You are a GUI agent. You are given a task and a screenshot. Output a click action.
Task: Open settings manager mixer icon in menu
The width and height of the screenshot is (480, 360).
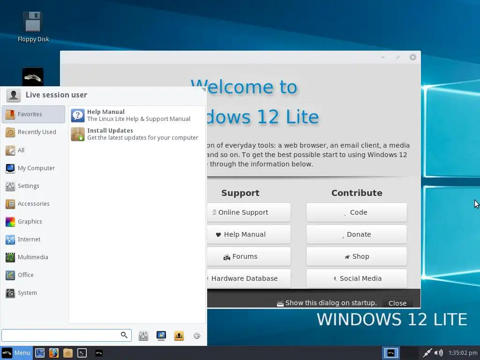(143, 336)
